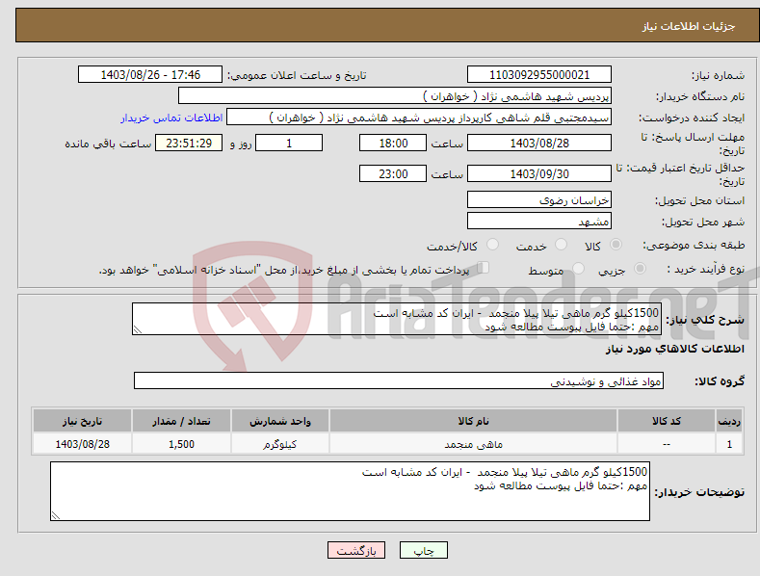This screenshot has width=760, height=576.
Task: Click the ردیف column header
Action: pos(729,421)
